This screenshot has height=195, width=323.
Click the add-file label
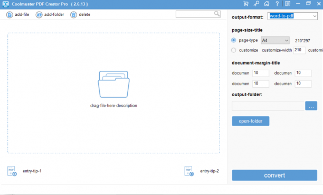(x=22, y=14)
